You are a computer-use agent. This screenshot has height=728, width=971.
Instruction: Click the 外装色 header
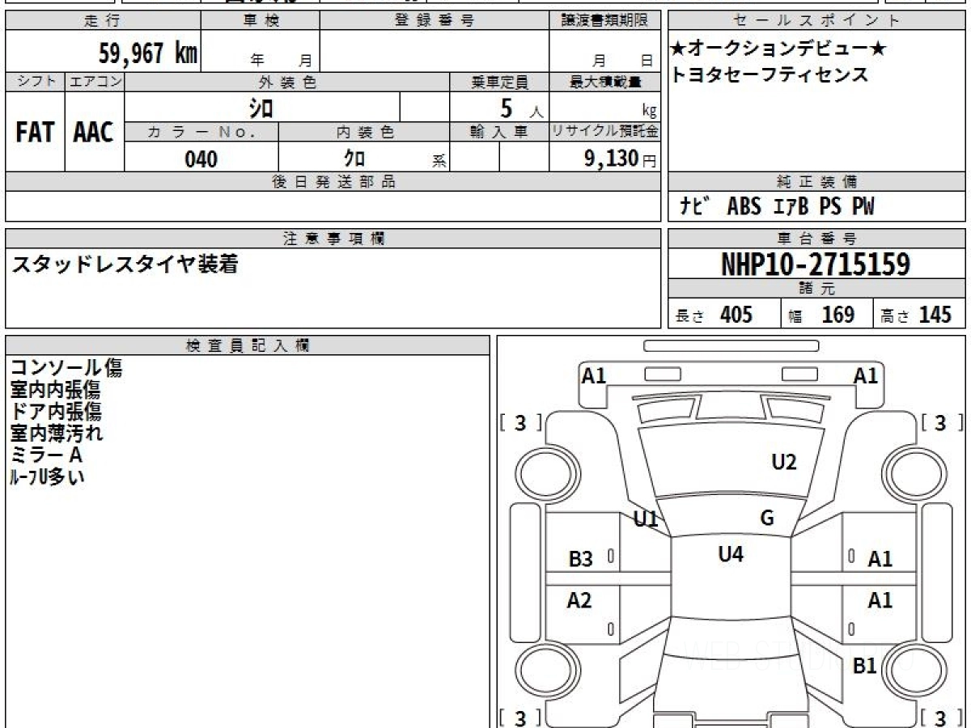click(x=287, y=82)
